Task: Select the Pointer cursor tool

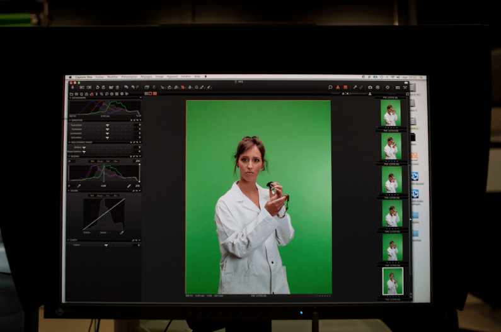Action: pyautogui.click(x=163, y=87)
